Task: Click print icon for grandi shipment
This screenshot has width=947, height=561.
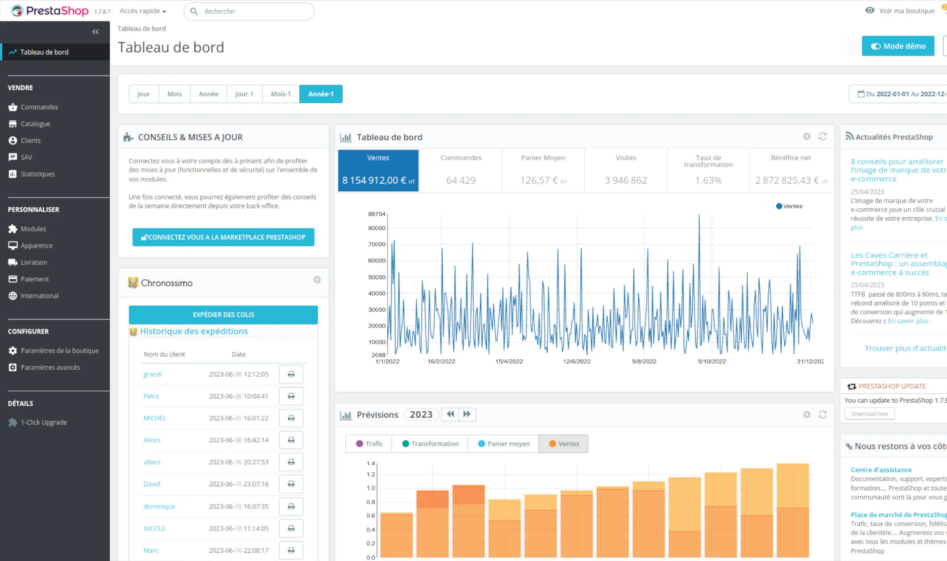Action: point(291,374)
